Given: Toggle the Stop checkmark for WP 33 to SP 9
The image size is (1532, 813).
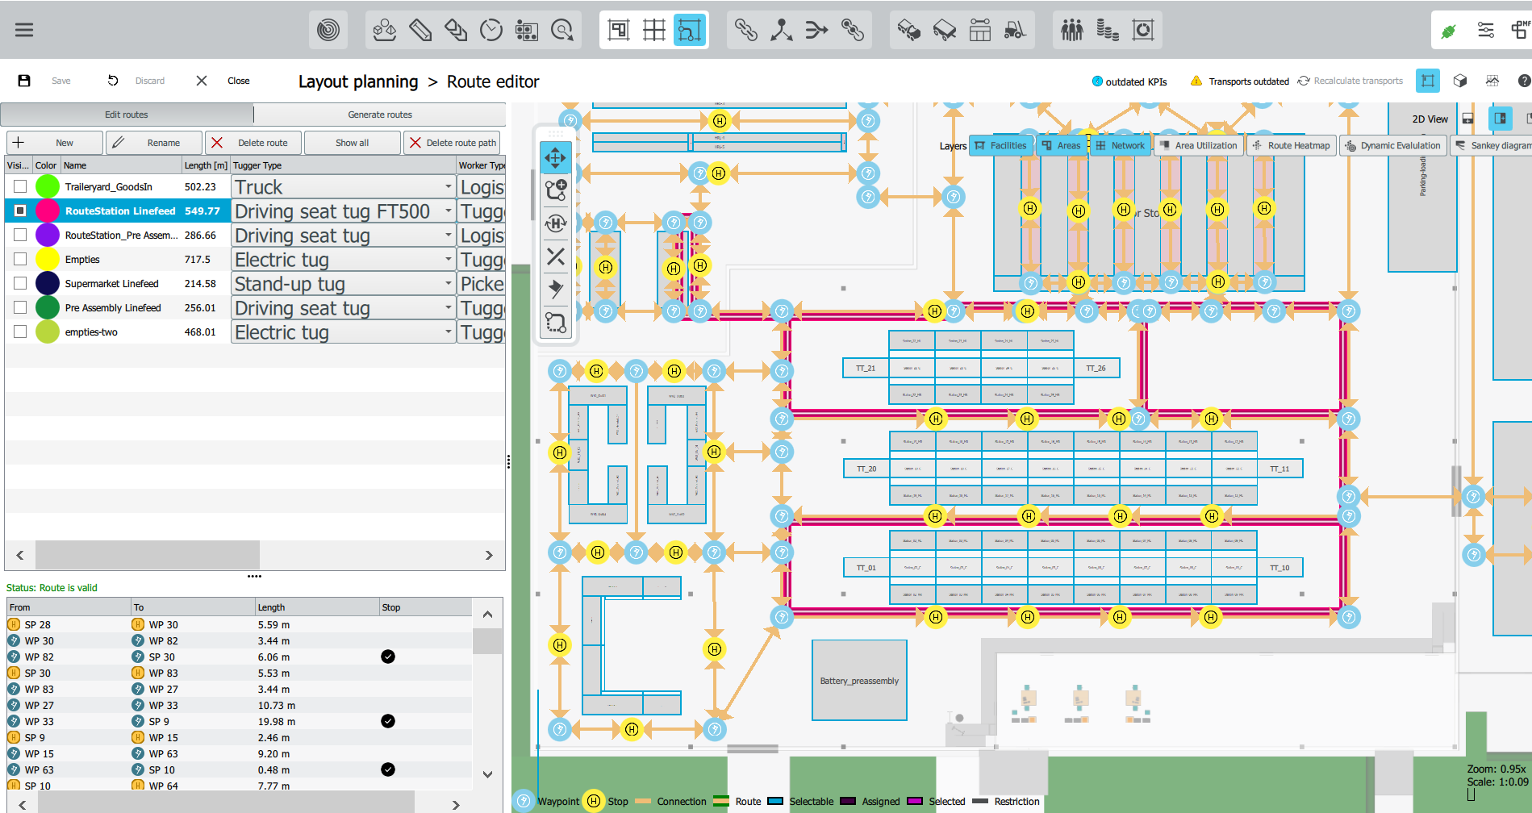Looking at the screenshot, I should tap(388, 721).
